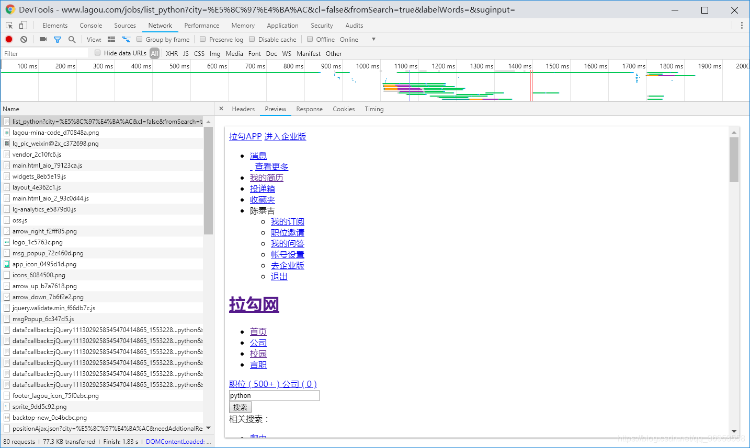Image resolution: width=750 pixels, height=448 pixels.
Task: Open the Sources tab
Action: (125, 25)
